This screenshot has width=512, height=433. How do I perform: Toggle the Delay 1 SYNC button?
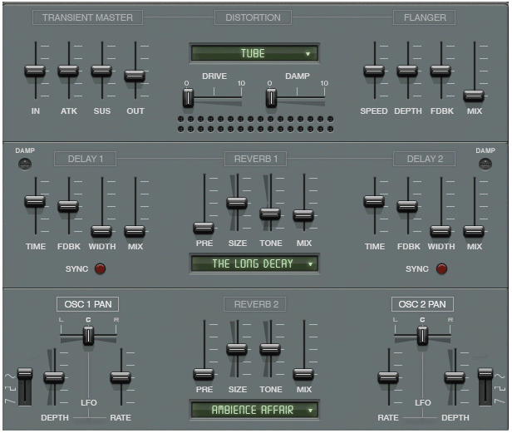[100, 268]
